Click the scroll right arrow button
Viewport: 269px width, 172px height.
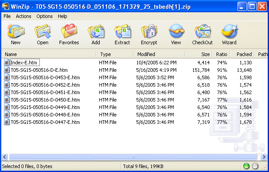click(x=264, y=157)
